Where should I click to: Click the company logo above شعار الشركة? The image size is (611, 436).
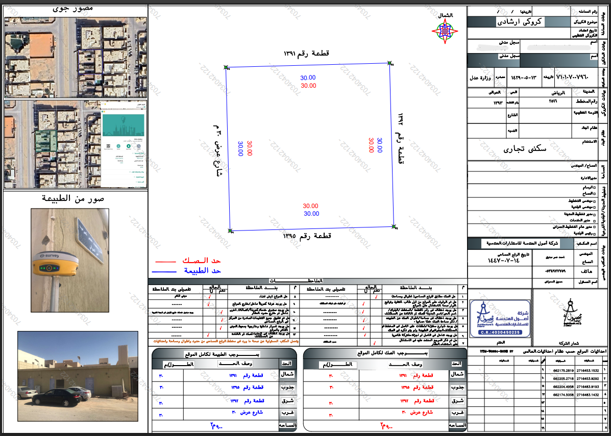point(572,313)
